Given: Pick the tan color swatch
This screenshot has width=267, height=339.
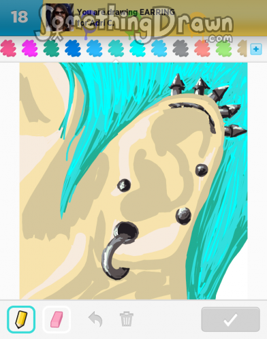Looking at the screenshot, I should click(242, 48).
